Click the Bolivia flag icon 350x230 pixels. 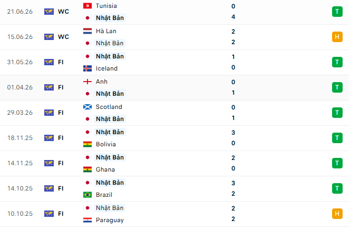87,144
